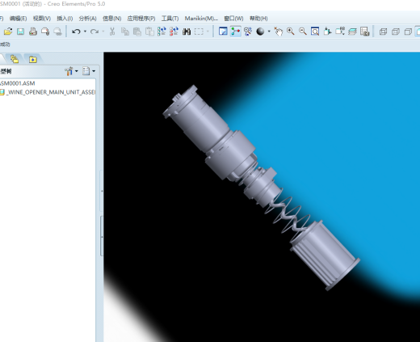Undo the last operation
Image resolution: width=420 pixels, height=342 pixels.
[77, 32]
